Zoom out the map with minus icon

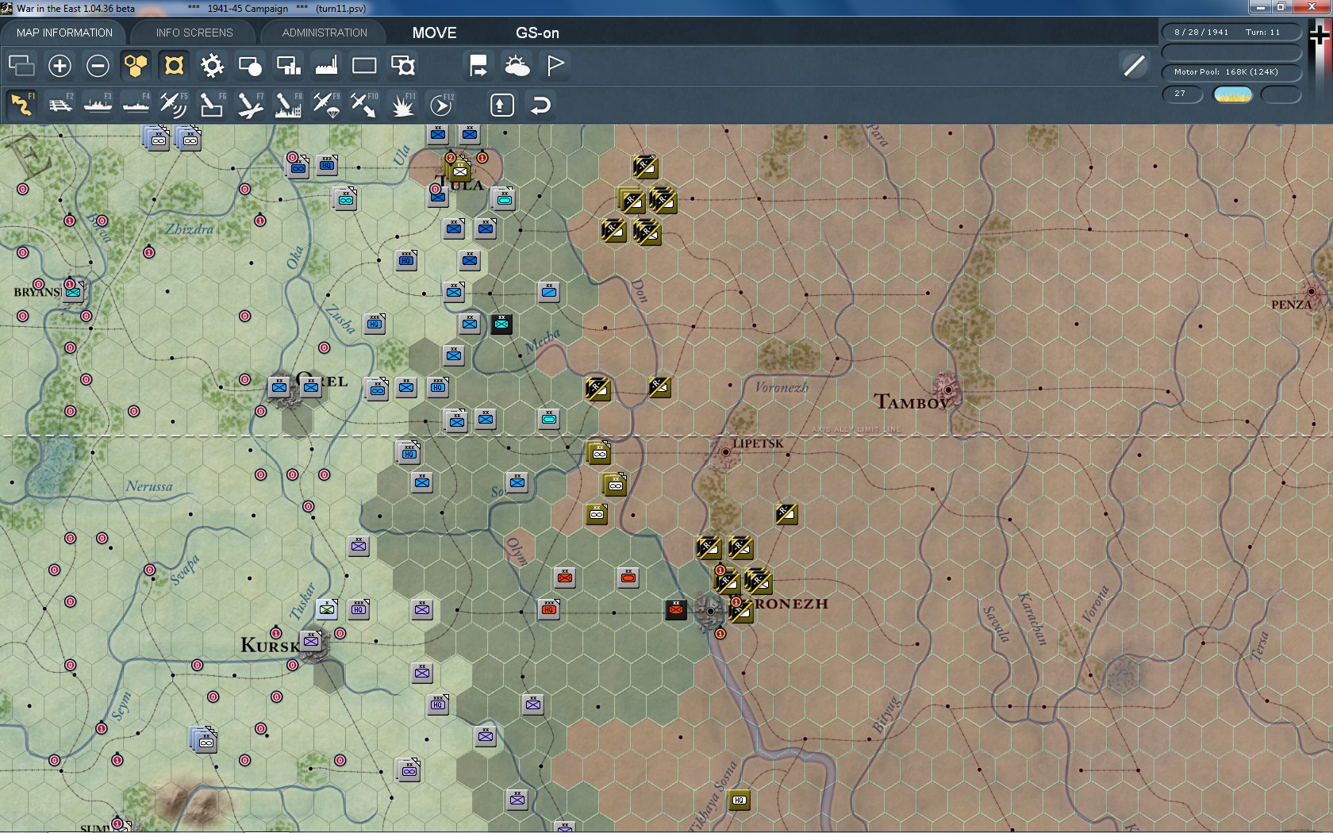(x=98, y=65)
